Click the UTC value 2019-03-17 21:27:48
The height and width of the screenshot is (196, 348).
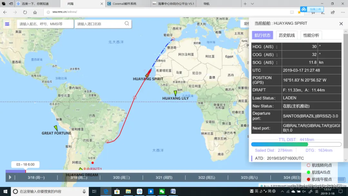coord(301,70)
